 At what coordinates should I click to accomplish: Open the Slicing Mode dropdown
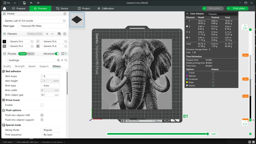[x=50, y=130]
